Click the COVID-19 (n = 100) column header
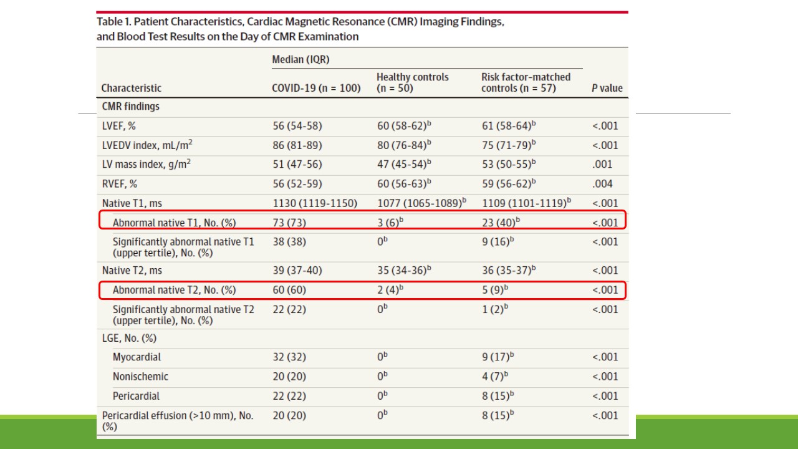The width and height of the screenshot is (798, 449). tap(316, 89)
